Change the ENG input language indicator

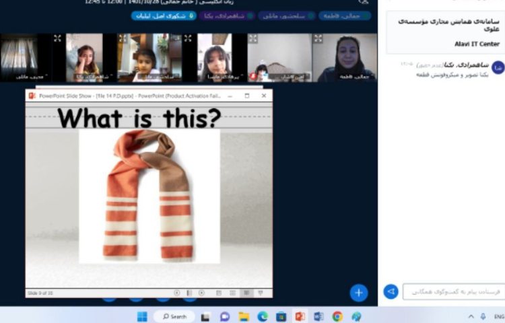[499, 317]
